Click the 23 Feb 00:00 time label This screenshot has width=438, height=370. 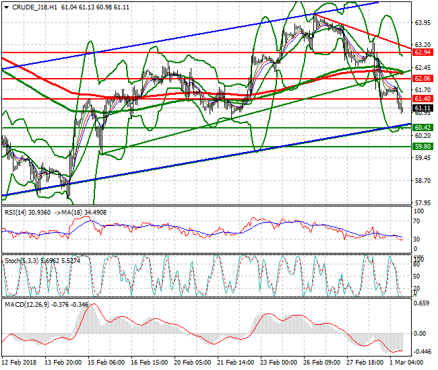(x=279, y=363)
